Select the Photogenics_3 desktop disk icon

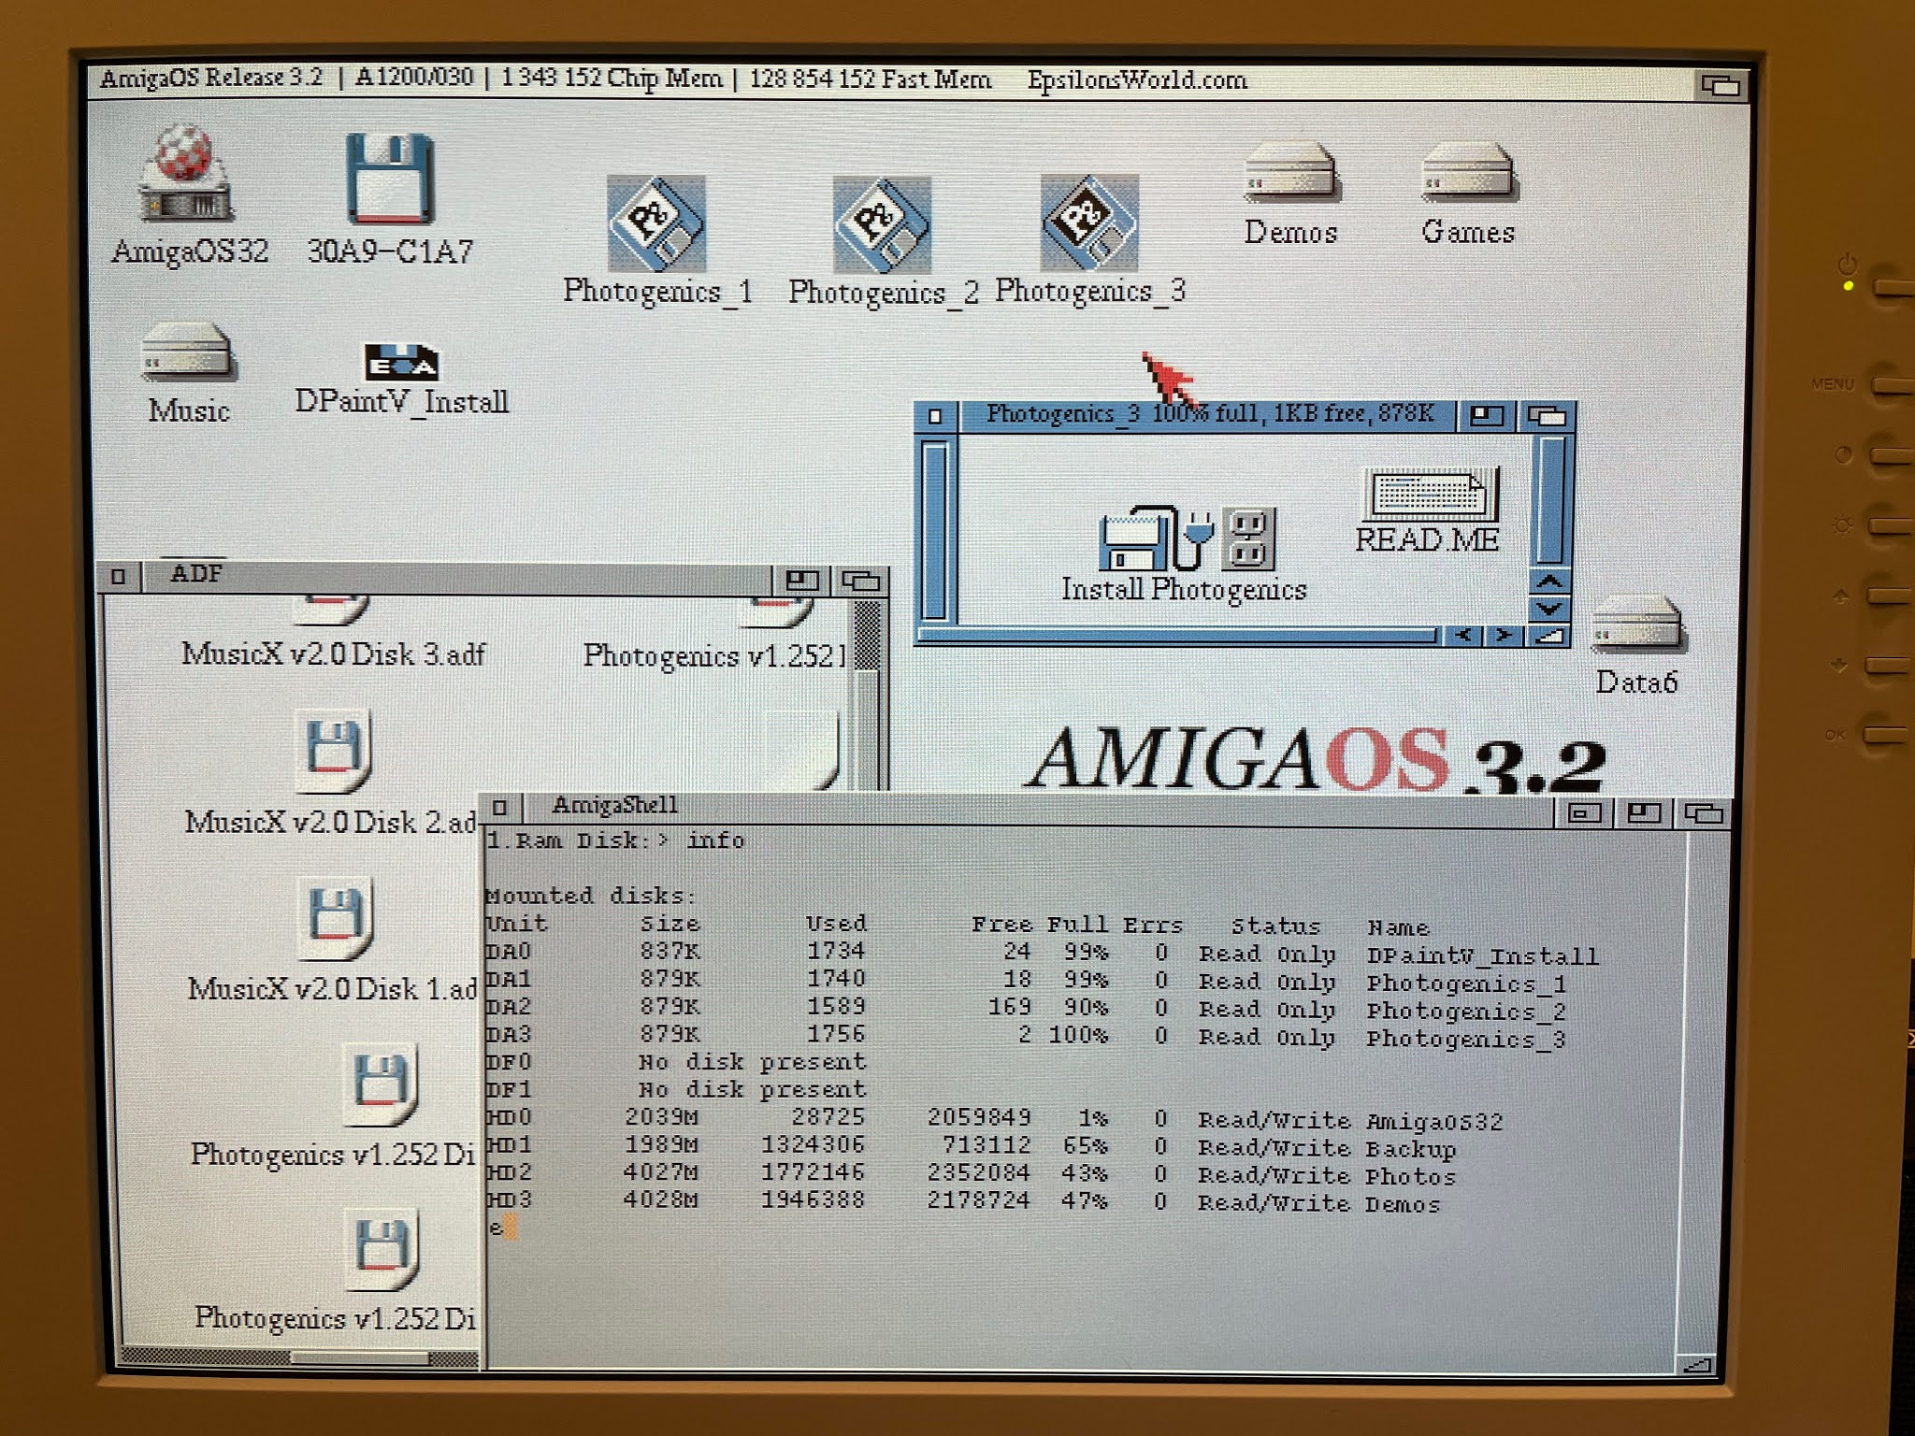[x=1089, y=223]
